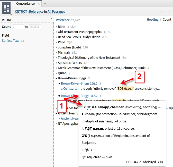Click the highlighted BDB §129.3 citation
Image resolution: width=173 pixels, height=167 pixels.
(x=125, y=89)
